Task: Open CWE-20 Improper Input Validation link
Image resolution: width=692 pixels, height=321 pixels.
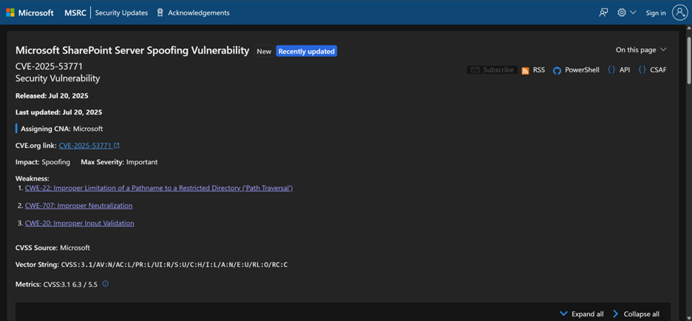Action: [79, 223]
